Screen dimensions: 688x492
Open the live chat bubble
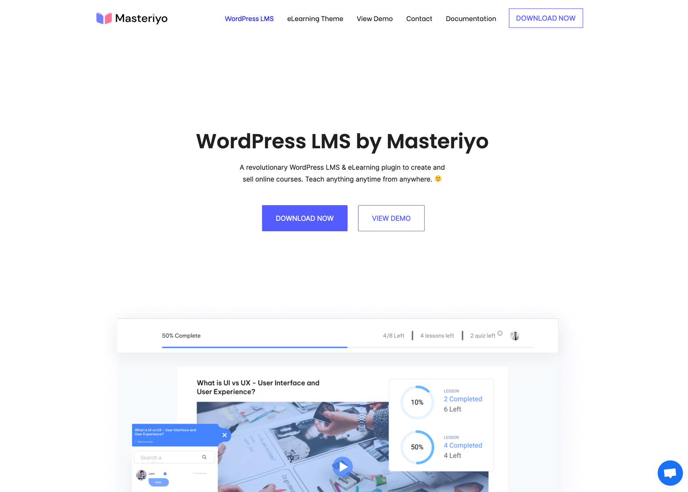click(670, 473)
